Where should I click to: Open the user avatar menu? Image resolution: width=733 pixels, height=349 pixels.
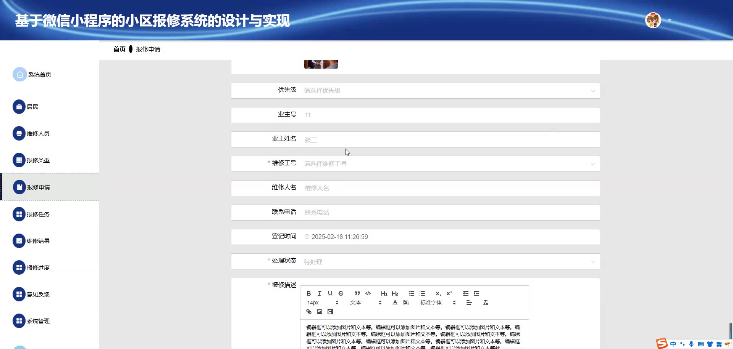coord(653,20)
